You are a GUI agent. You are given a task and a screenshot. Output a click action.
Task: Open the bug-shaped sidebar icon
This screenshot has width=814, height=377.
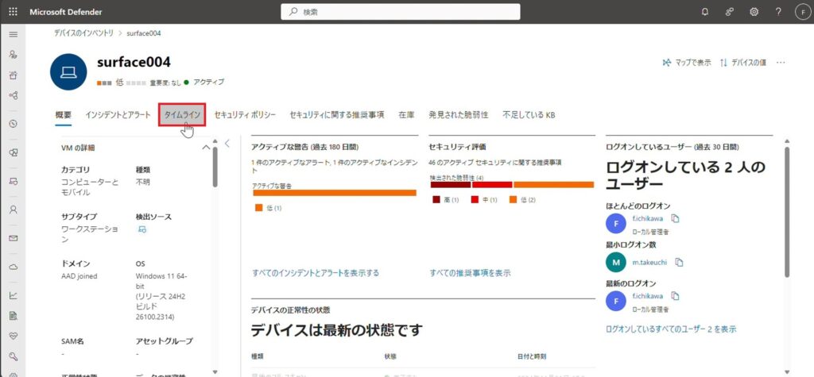[x=14, y=75]
